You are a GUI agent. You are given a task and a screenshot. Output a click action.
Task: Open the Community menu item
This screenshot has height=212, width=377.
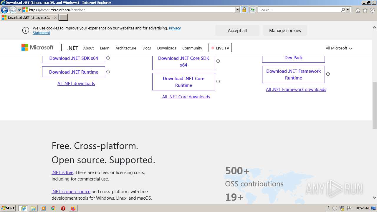click(x=192, y=48)
